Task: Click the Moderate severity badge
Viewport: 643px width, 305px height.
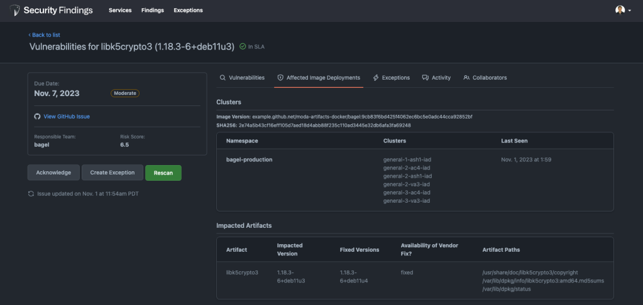Action: [x=125, y=94]
